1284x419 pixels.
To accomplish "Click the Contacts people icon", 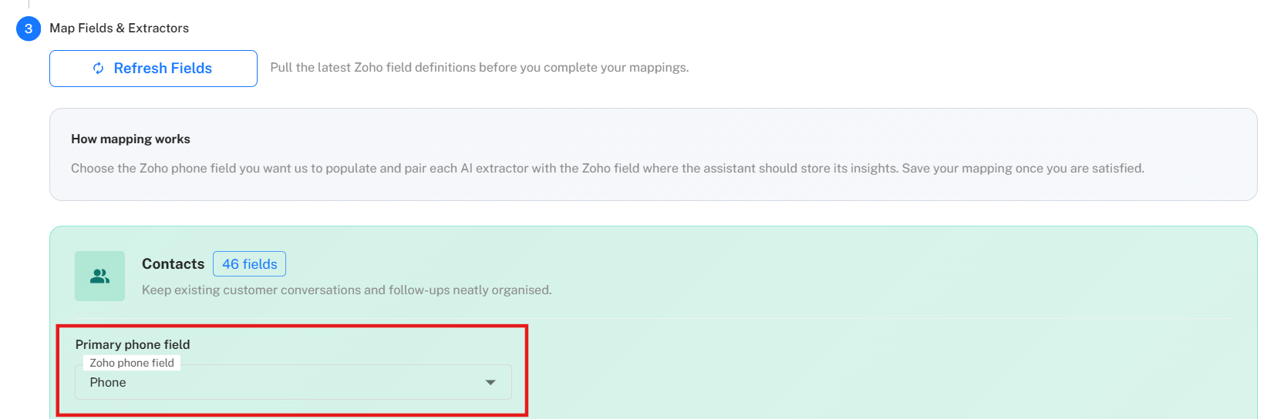I will click(x=99, y=276).
